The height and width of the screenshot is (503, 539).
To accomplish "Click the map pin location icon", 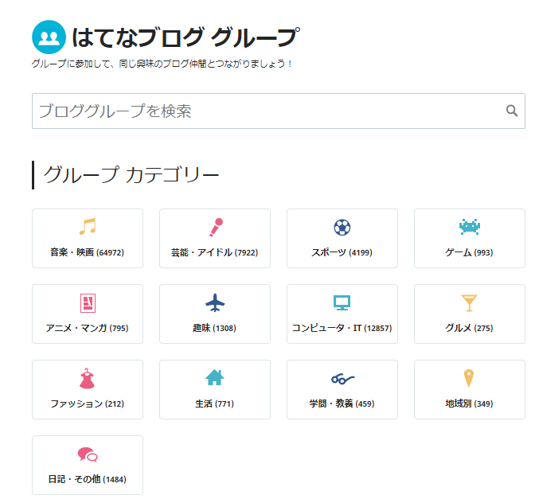I will pos(469,378).
